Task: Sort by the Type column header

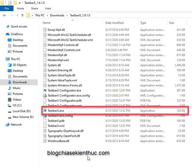Action: coord(143,23)
